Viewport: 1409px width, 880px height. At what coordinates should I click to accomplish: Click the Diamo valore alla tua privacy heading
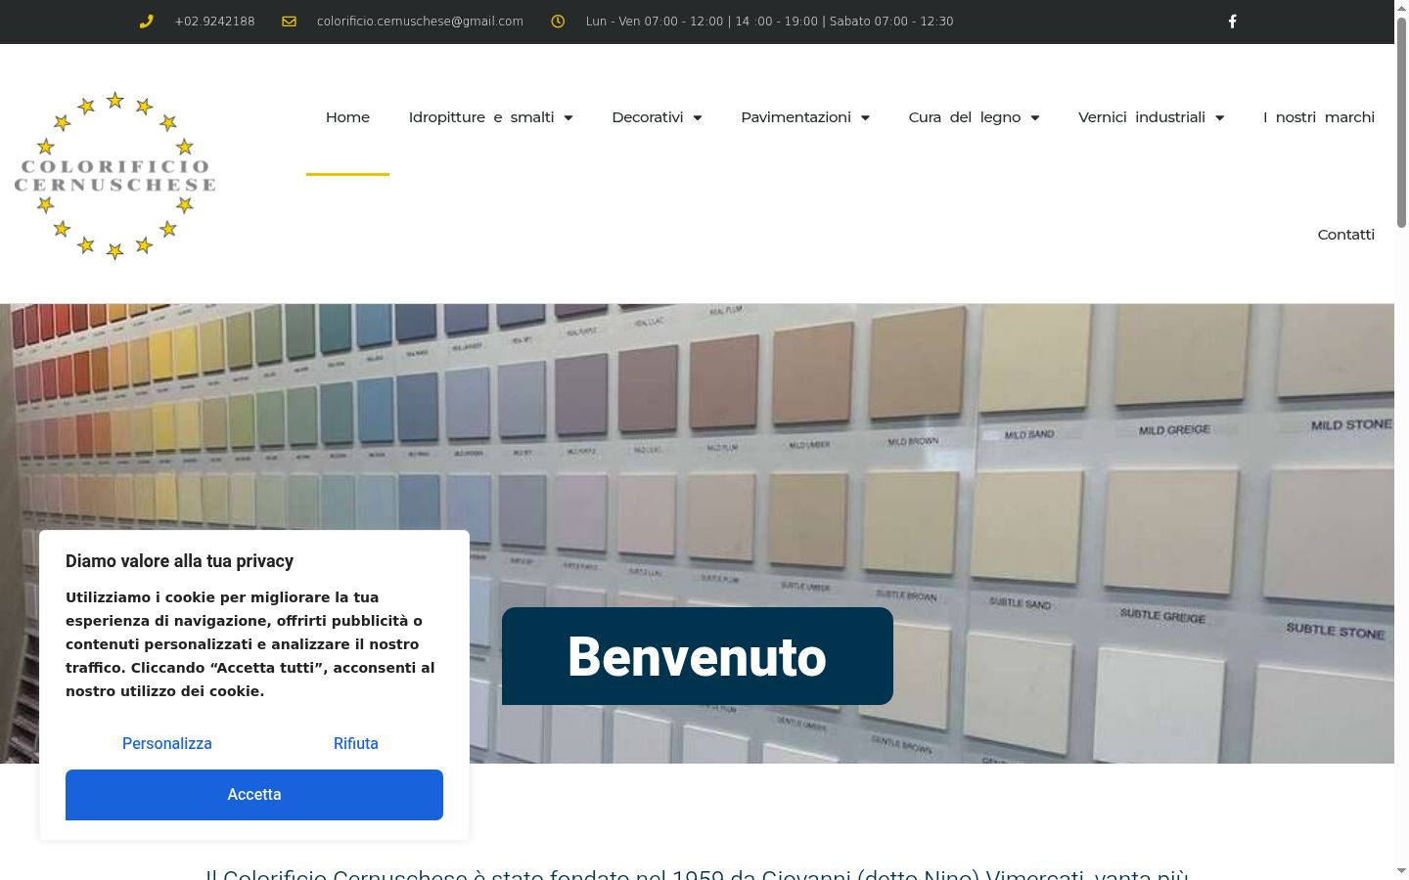click(179, 561)
